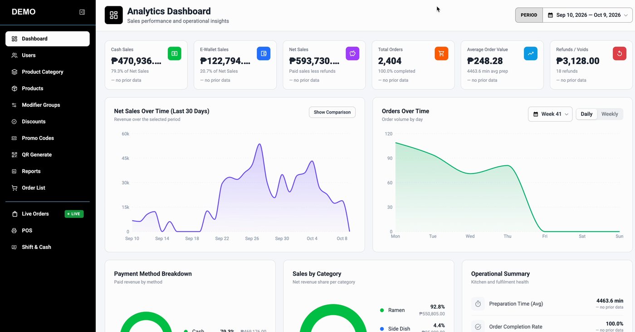Switch Orders Over Time to Daily view
This screenshot has height=332, width=635.
tap(586, 114)
